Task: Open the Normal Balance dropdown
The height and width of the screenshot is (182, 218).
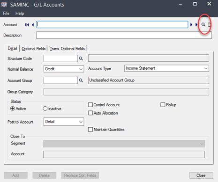Action: pos(64,69)
